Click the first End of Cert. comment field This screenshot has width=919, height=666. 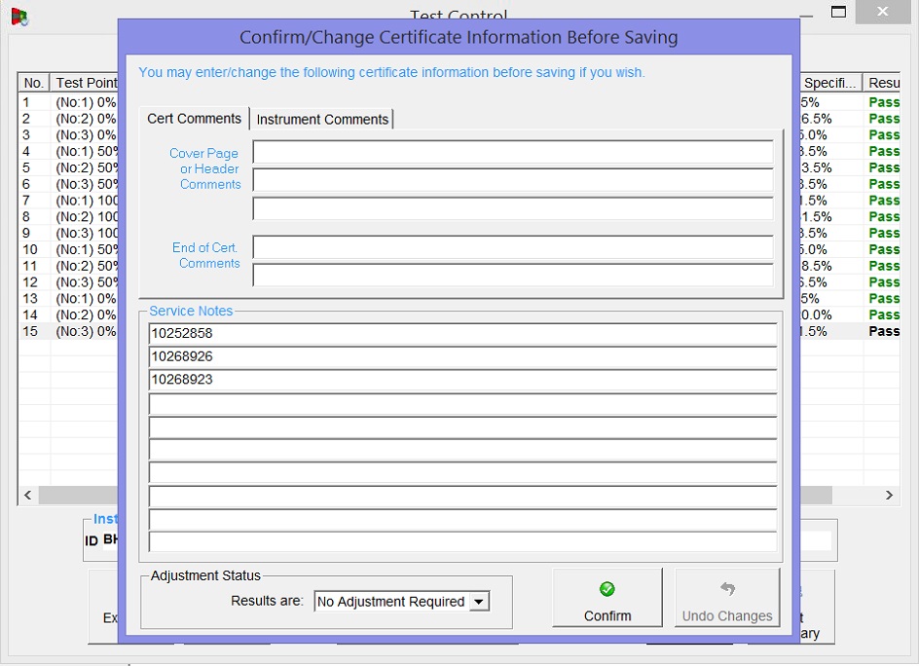tap(512, 247)
